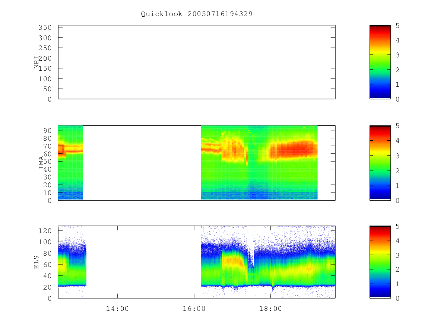The image size is (447, 335).
Task: Click the IMA panel colorbar
Action: (380, 163)
